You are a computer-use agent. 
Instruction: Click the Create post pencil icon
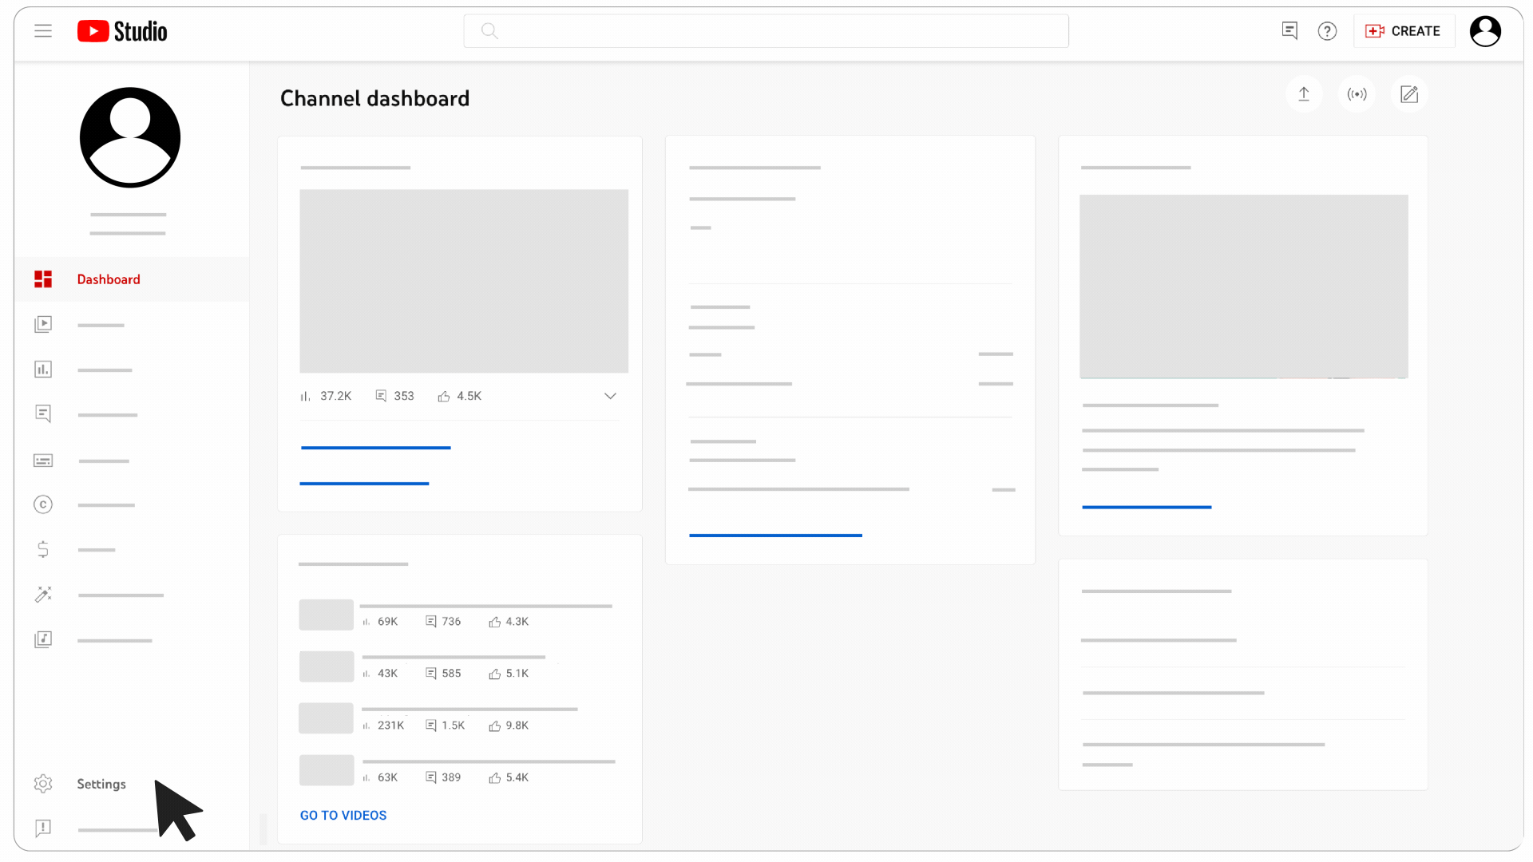1410,93
